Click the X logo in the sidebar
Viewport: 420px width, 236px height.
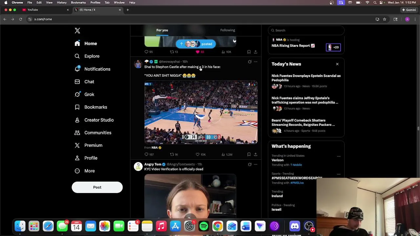tap(77, 31)
